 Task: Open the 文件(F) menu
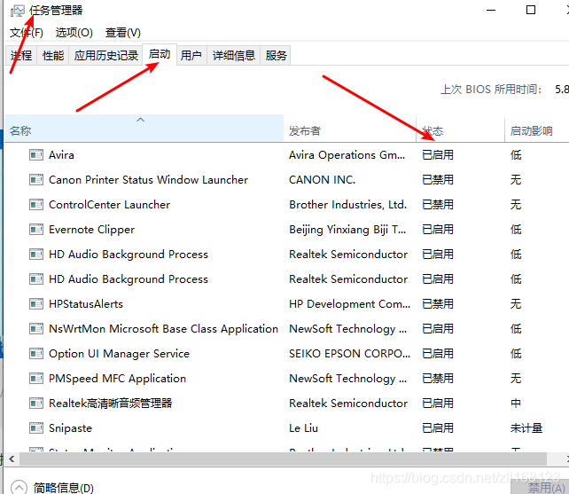[26, 33]
